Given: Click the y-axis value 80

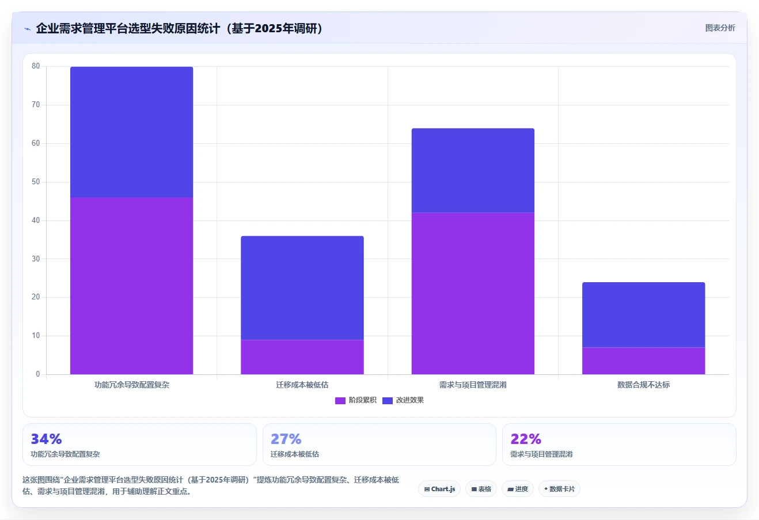Looking at the screenshot, I should coord(36,66).
